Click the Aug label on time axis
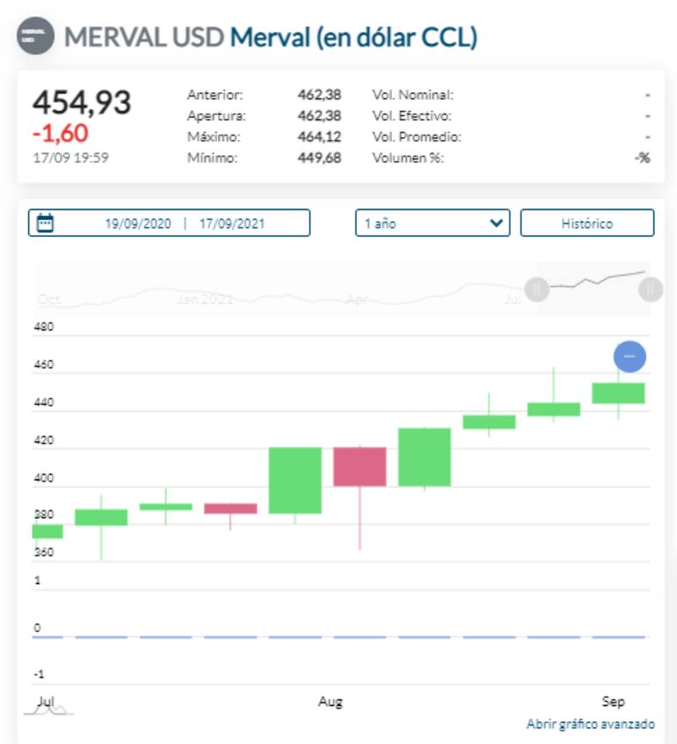Screen dimensions: 677x744 [x=330, y=702]
